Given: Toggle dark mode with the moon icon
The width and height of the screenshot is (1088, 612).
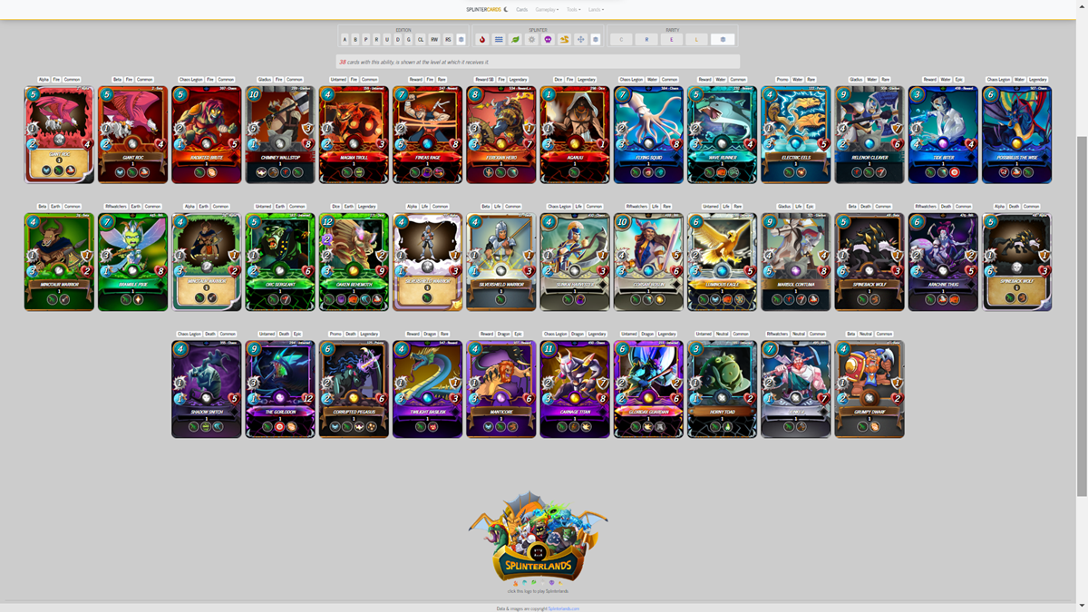Looking at the screenshot, I should click(x=506, y=9).
